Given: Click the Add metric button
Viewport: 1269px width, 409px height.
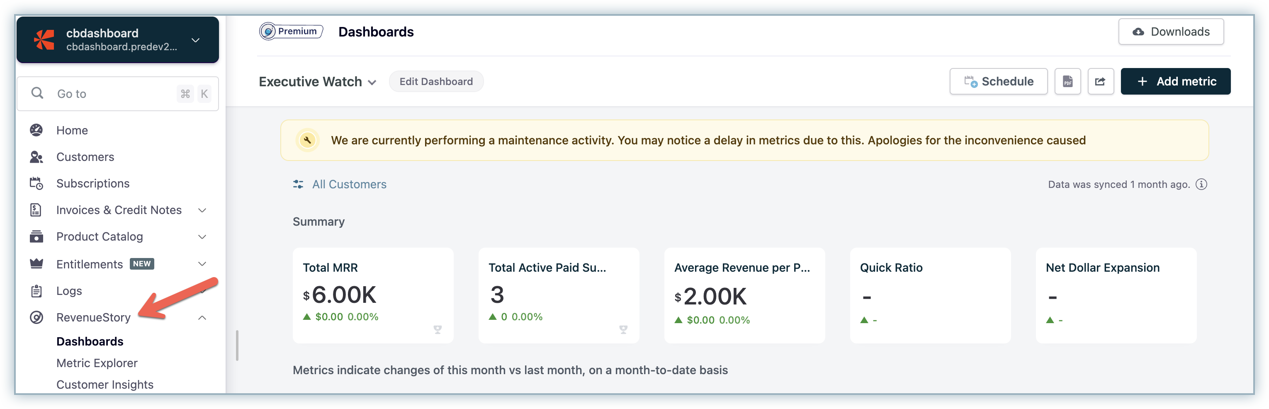Looking at the screenshot, I should [x=1175, y=82].
